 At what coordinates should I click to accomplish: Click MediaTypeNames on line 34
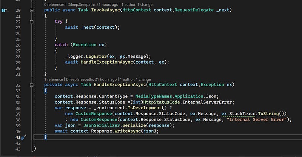154,96
